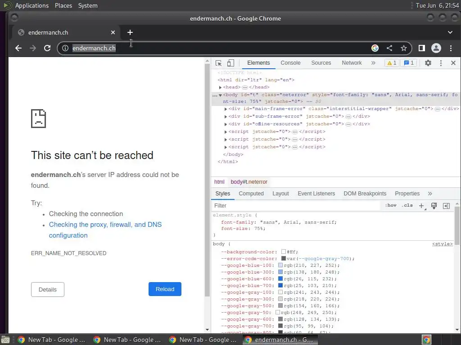Show more Styles pane tabs chevron
Screen dimensions: 461x345
point(430,194)
